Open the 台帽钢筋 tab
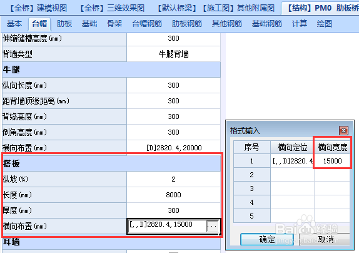The width and height of the screenshot is (359, 253). coord(147,24)
